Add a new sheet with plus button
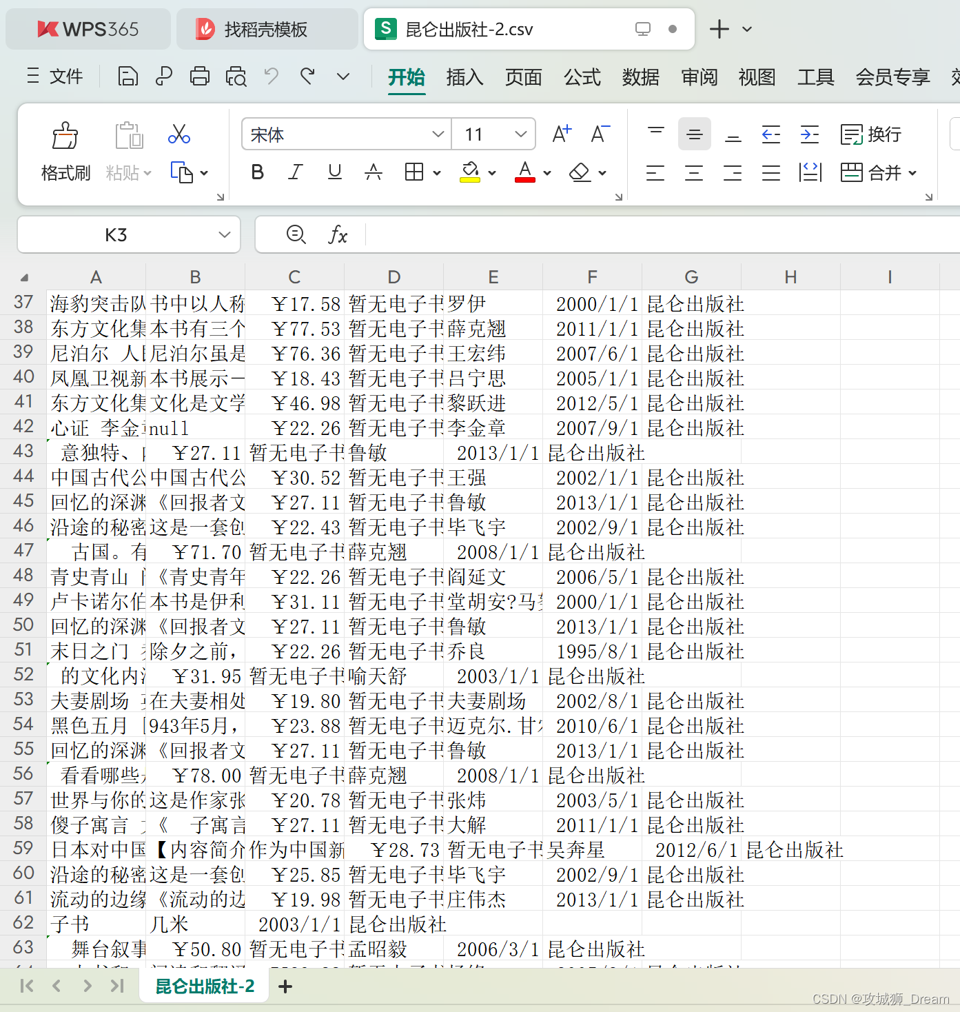 point(285,986)
